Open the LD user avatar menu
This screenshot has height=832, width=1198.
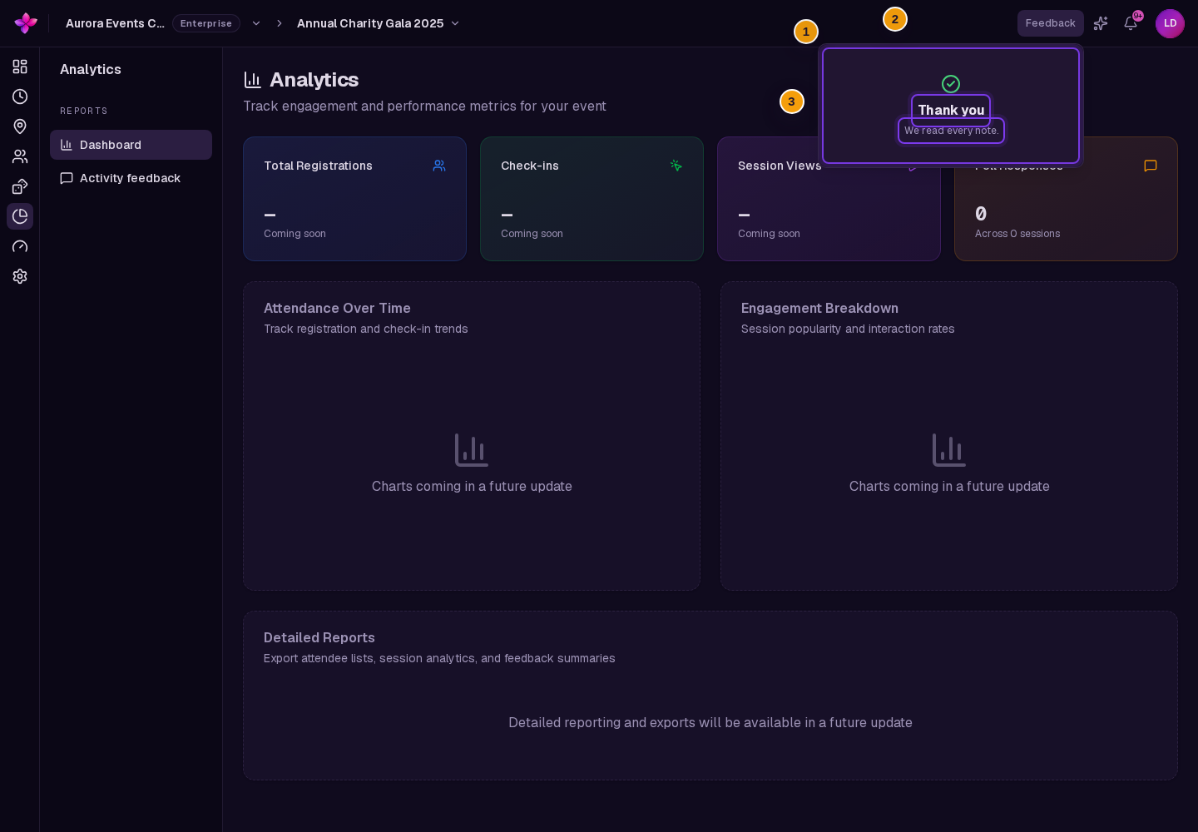[1170, 23]
